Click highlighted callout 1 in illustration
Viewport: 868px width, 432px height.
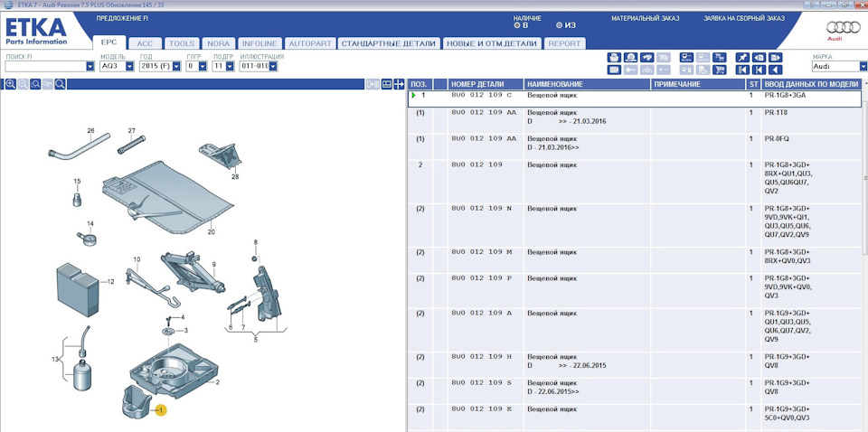pos(161,411)
